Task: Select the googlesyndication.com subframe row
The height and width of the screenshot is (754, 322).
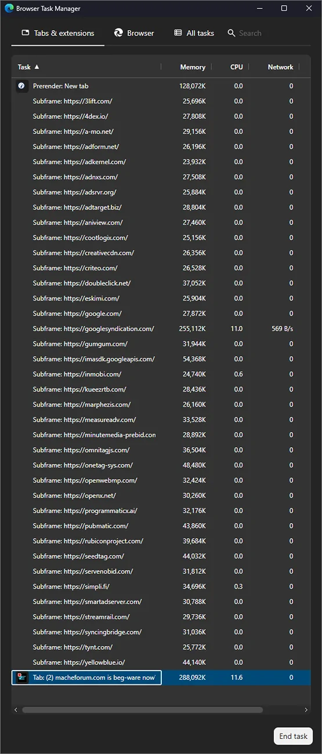Action: pyautogui.click(x=161, y=329)
